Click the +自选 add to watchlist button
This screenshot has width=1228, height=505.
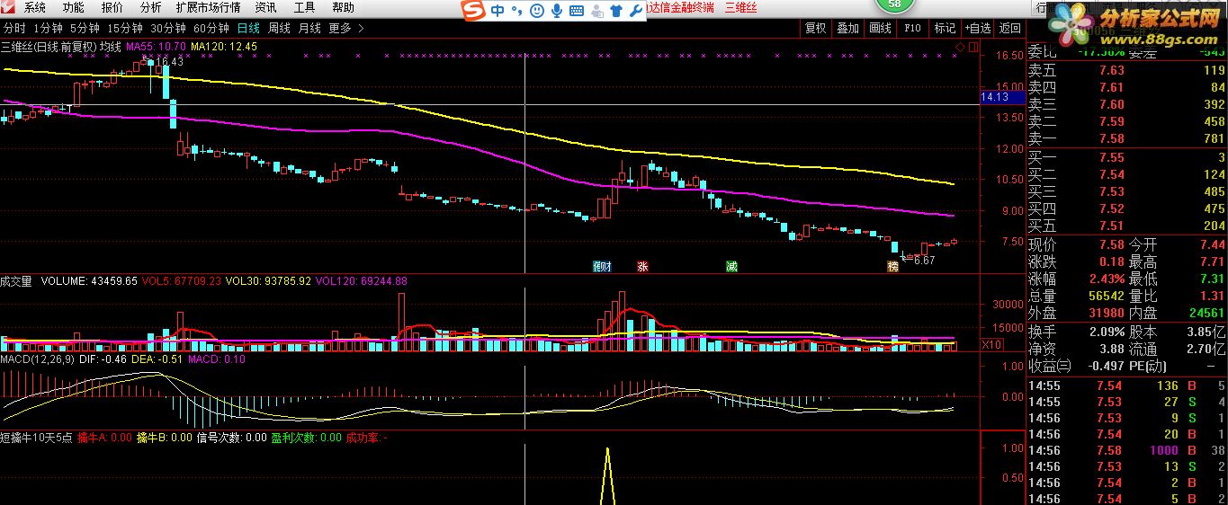pos(977,28)
